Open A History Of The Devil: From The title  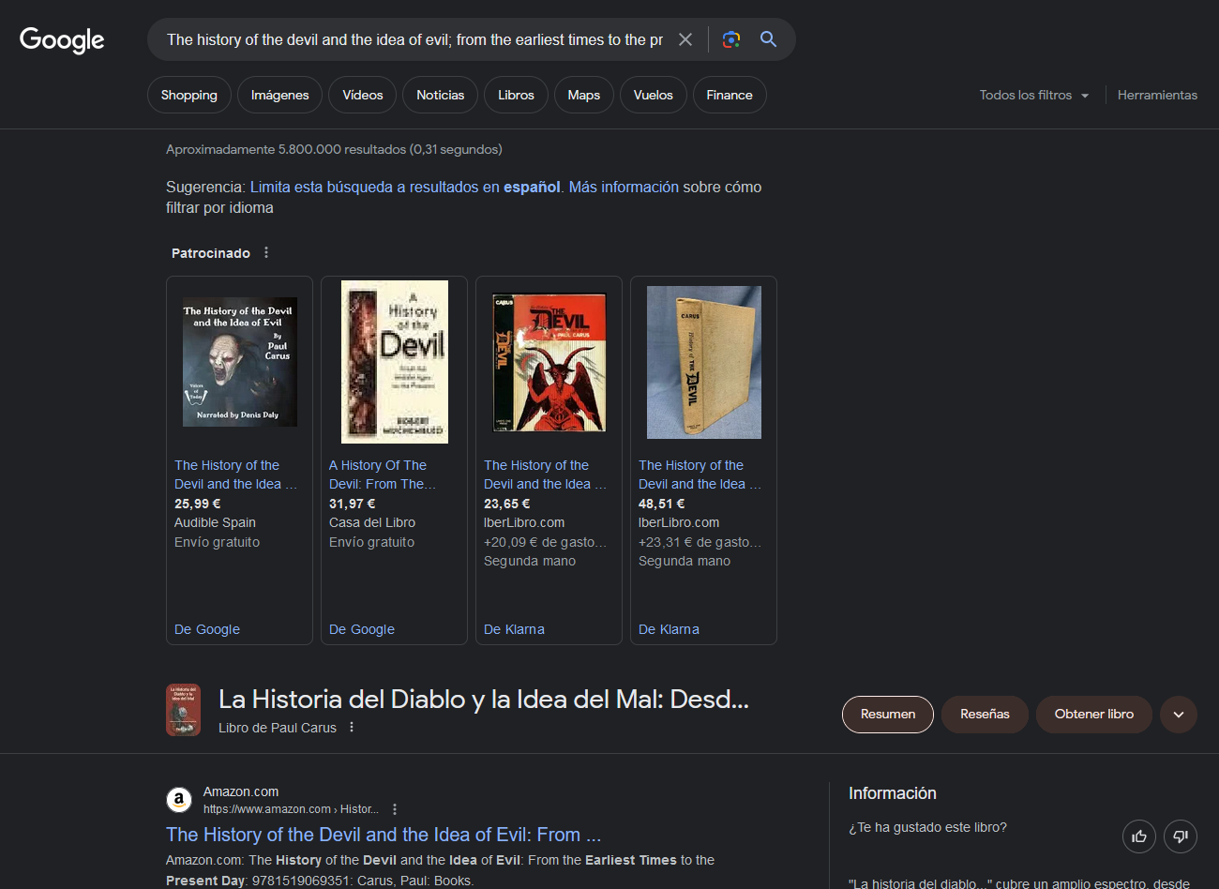pos(383,475)
